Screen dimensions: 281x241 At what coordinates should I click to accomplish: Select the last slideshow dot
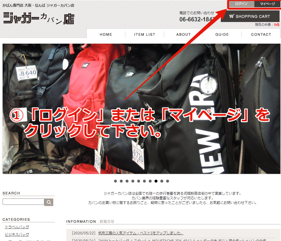tap(168, 181)
